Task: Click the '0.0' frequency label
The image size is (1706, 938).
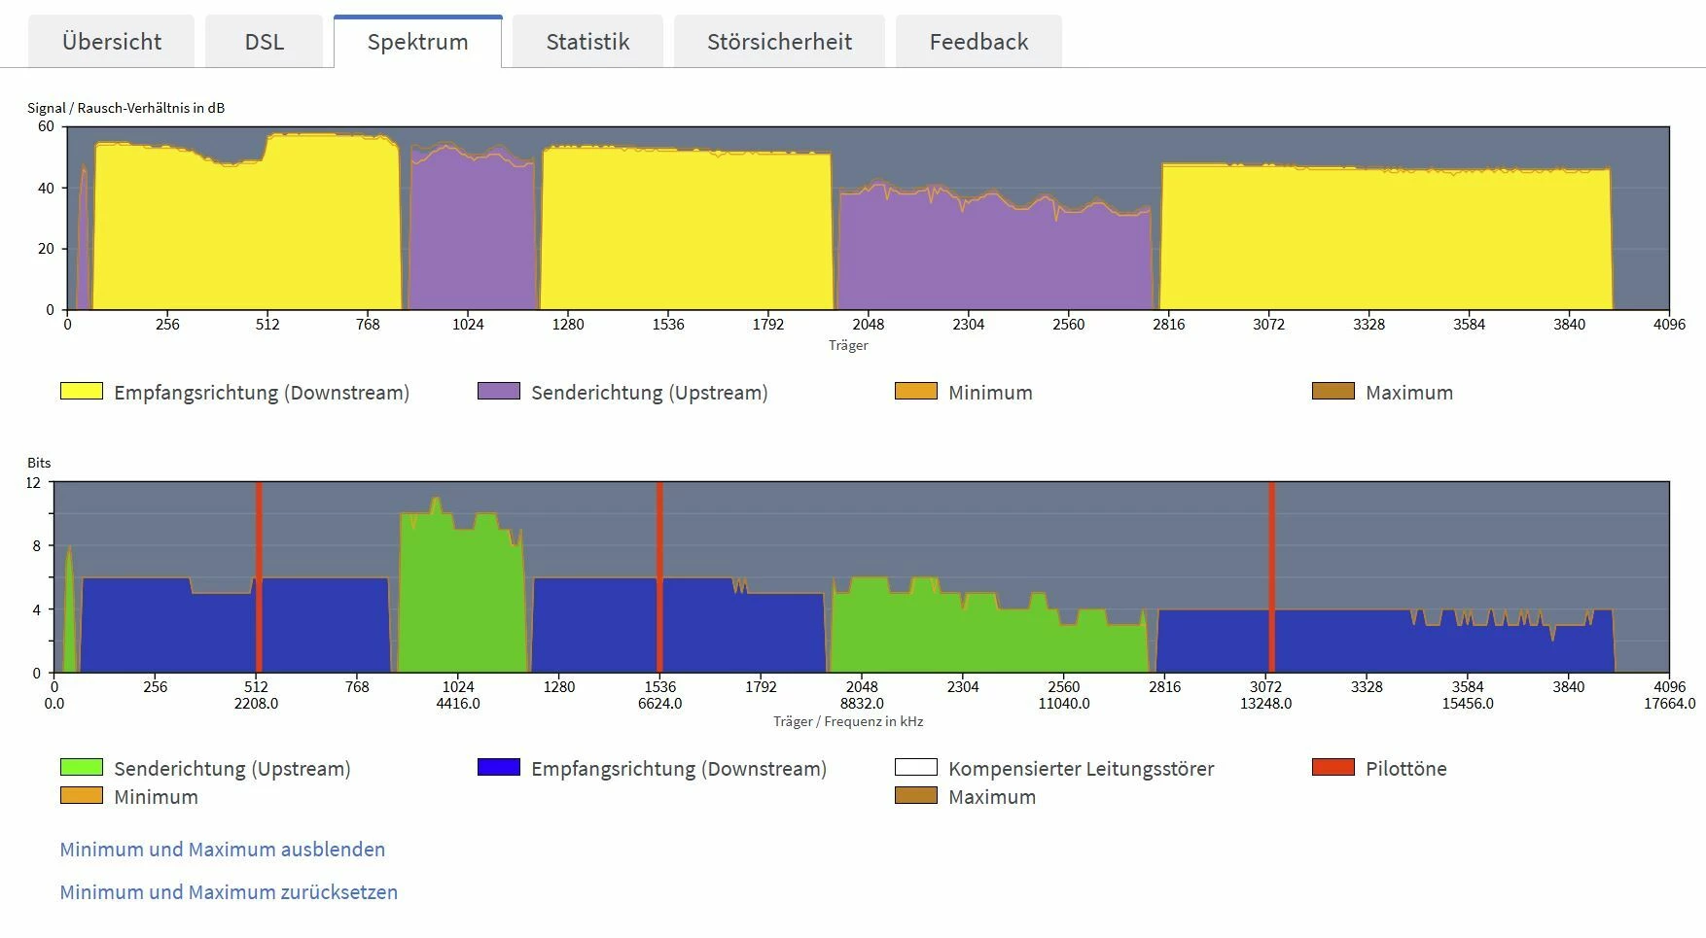Action: [x=54, y=704]
